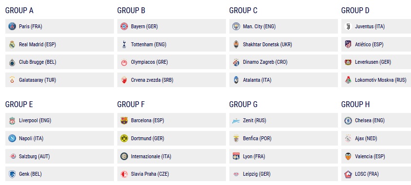Click the Real Madrid crest icon

12,44
